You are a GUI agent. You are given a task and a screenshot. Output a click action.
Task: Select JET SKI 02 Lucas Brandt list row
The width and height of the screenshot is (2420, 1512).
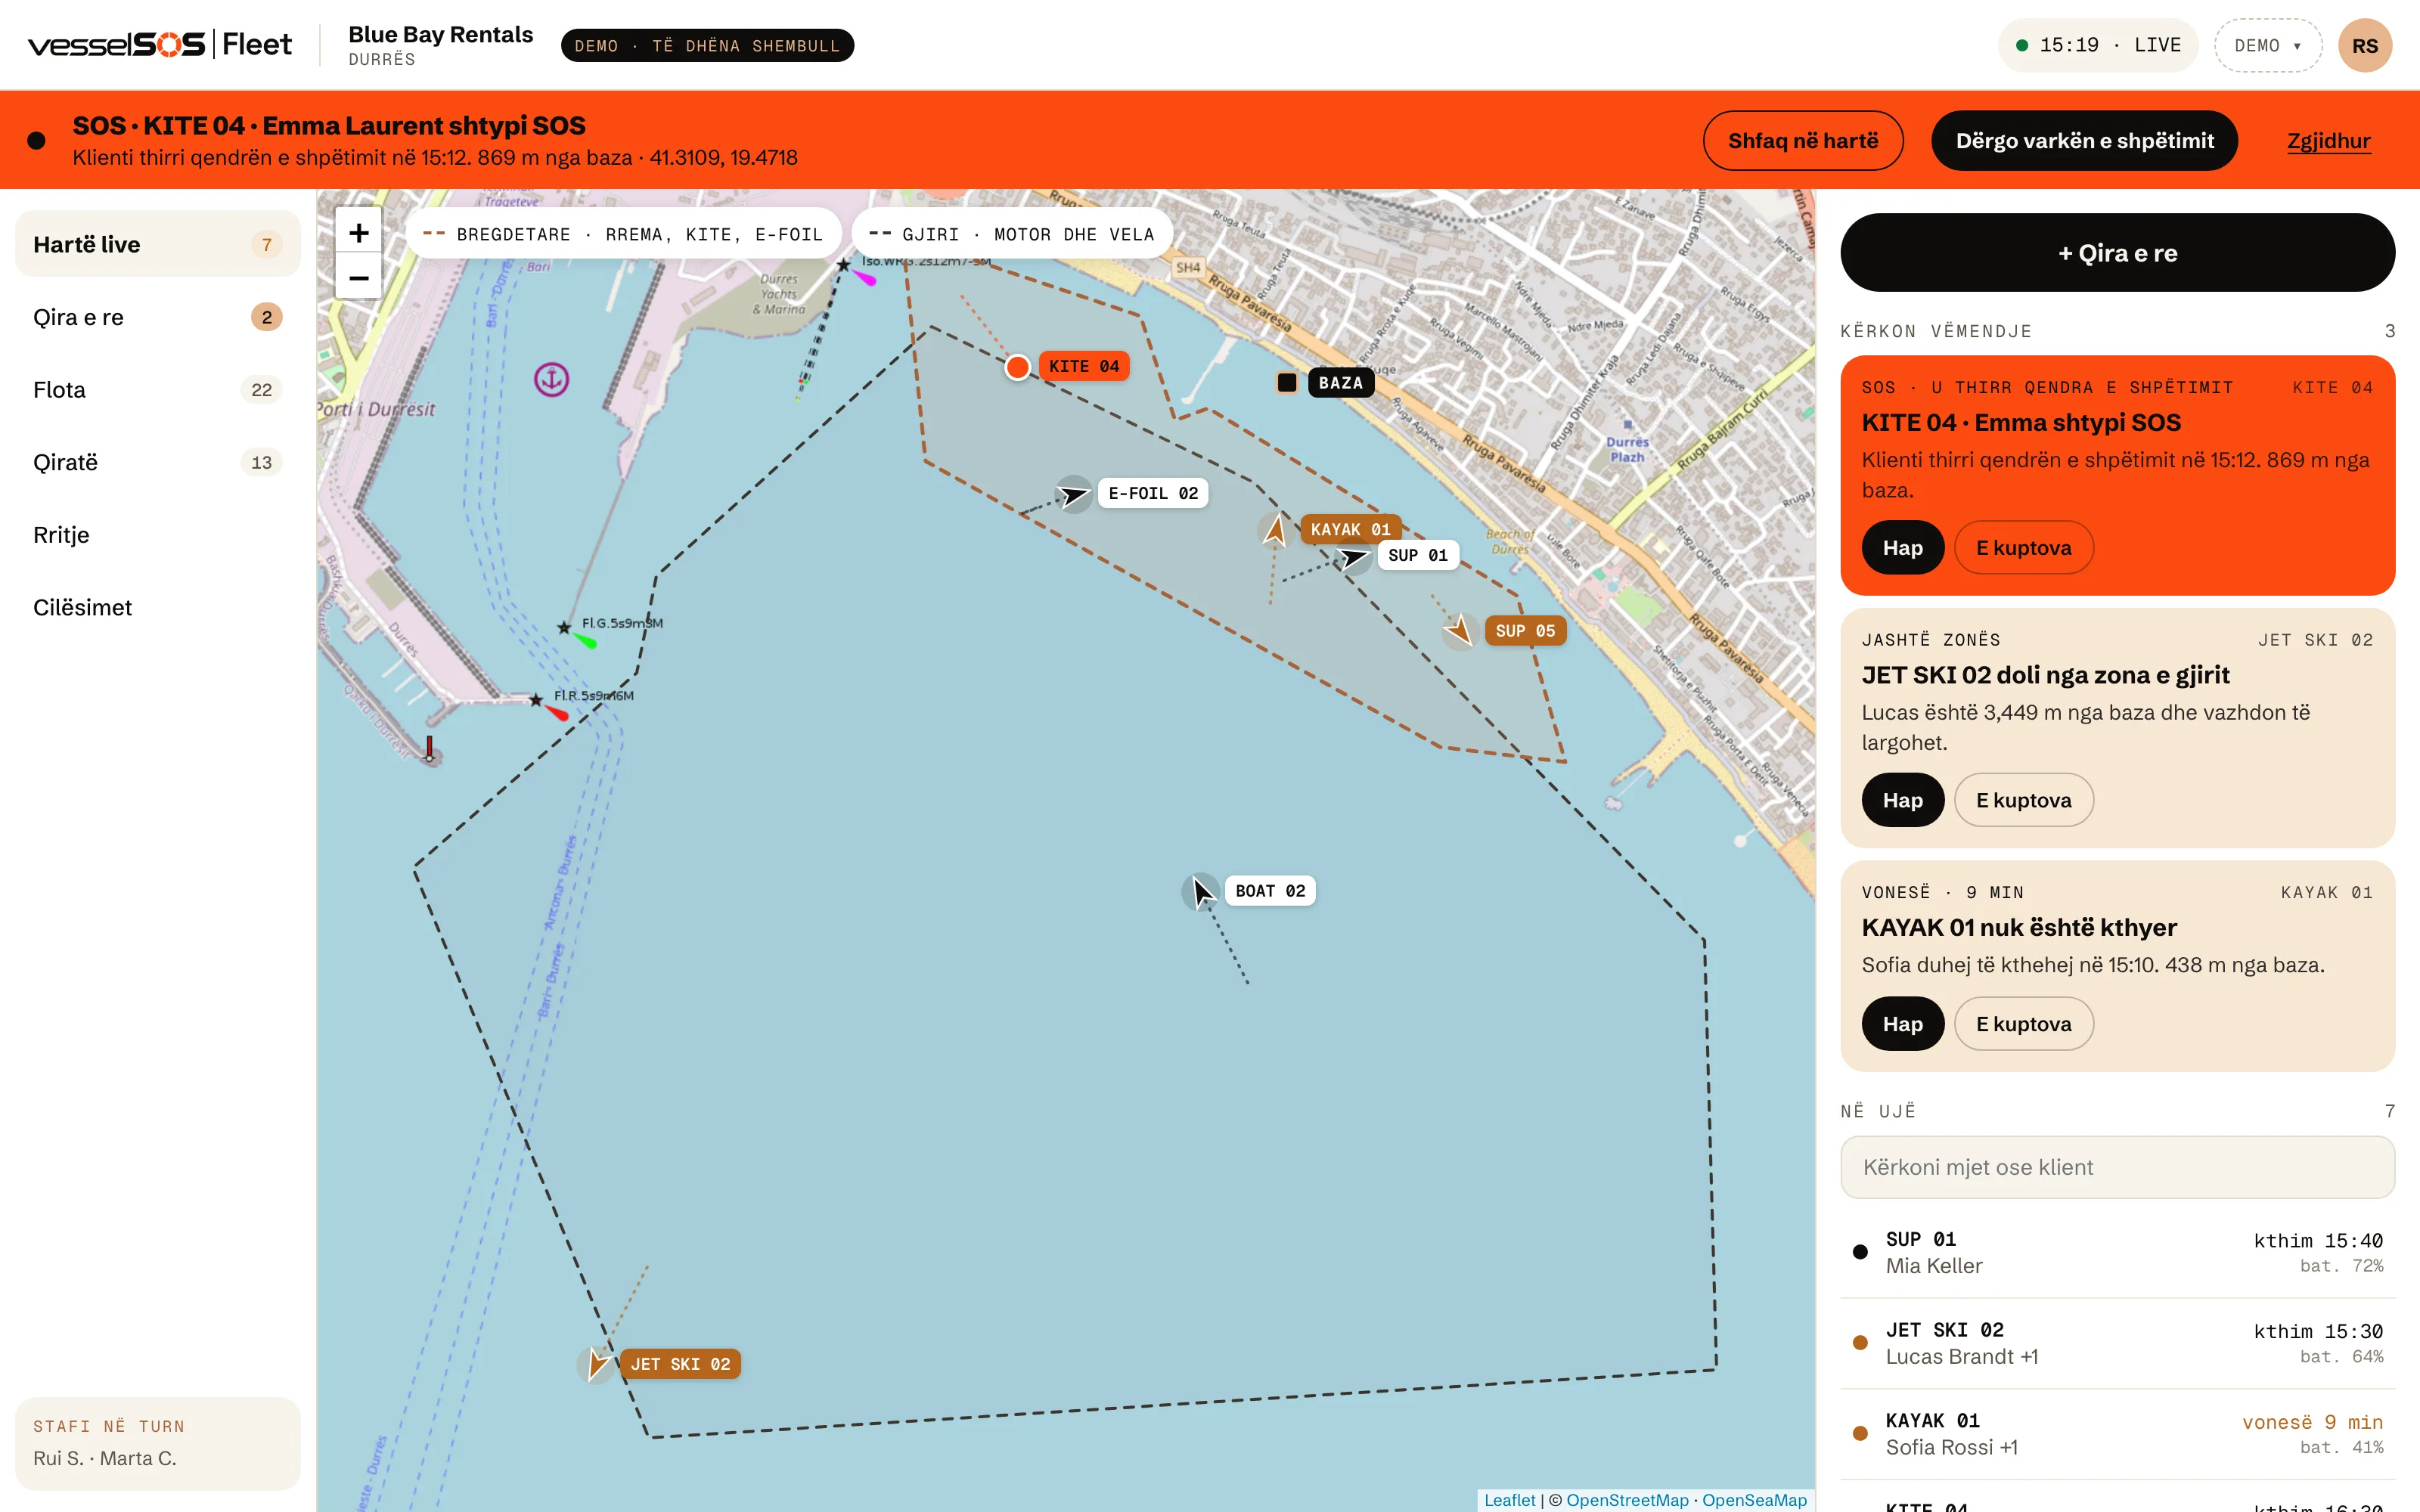(2117, 1343)
